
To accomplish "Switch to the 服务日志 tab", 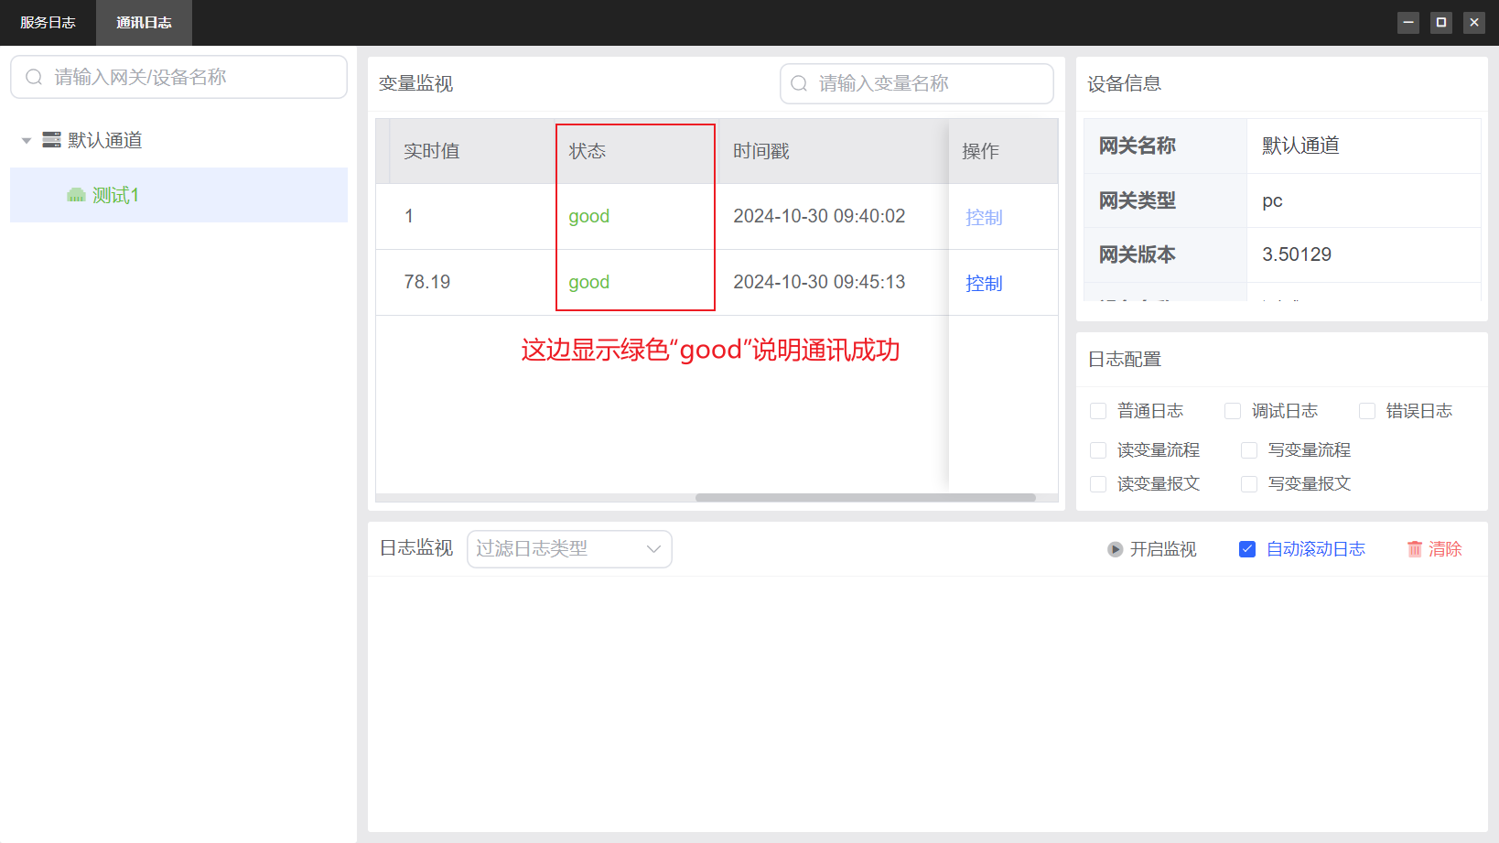I will click(x=48, y=23).
